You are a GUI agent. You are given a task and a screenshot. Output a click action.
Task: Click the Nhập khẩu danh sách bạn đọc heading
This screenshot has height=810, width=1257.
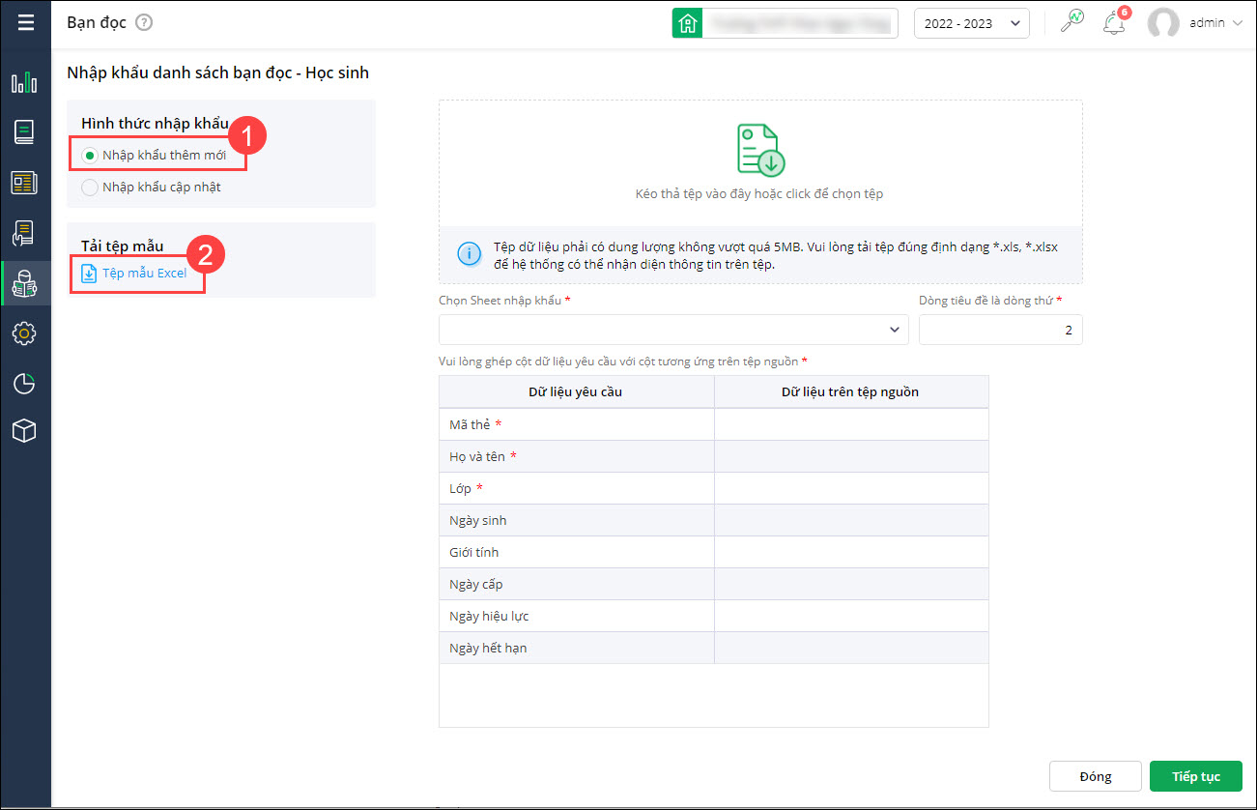pos(218,72)
